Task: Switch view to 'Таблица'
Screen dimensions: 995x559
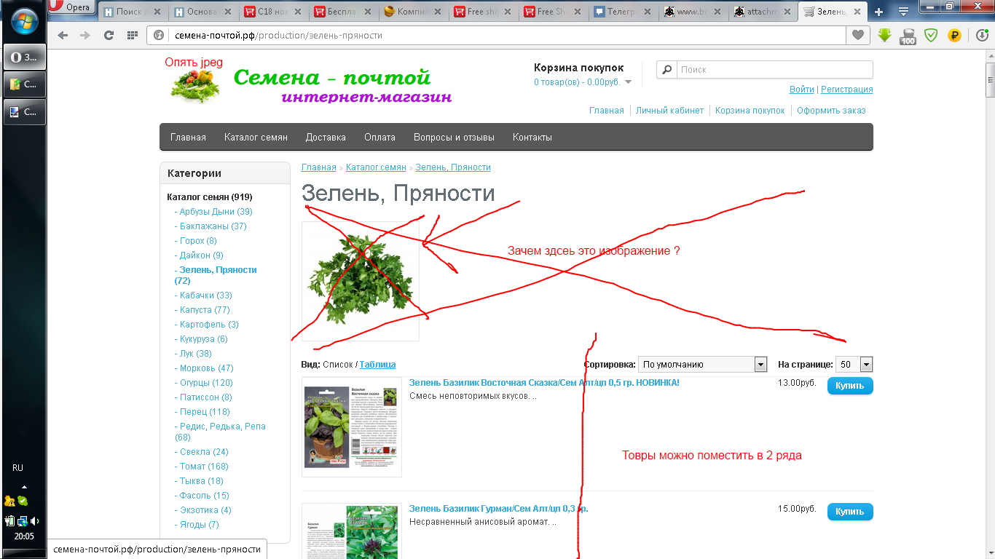Action: pos(377,365)
